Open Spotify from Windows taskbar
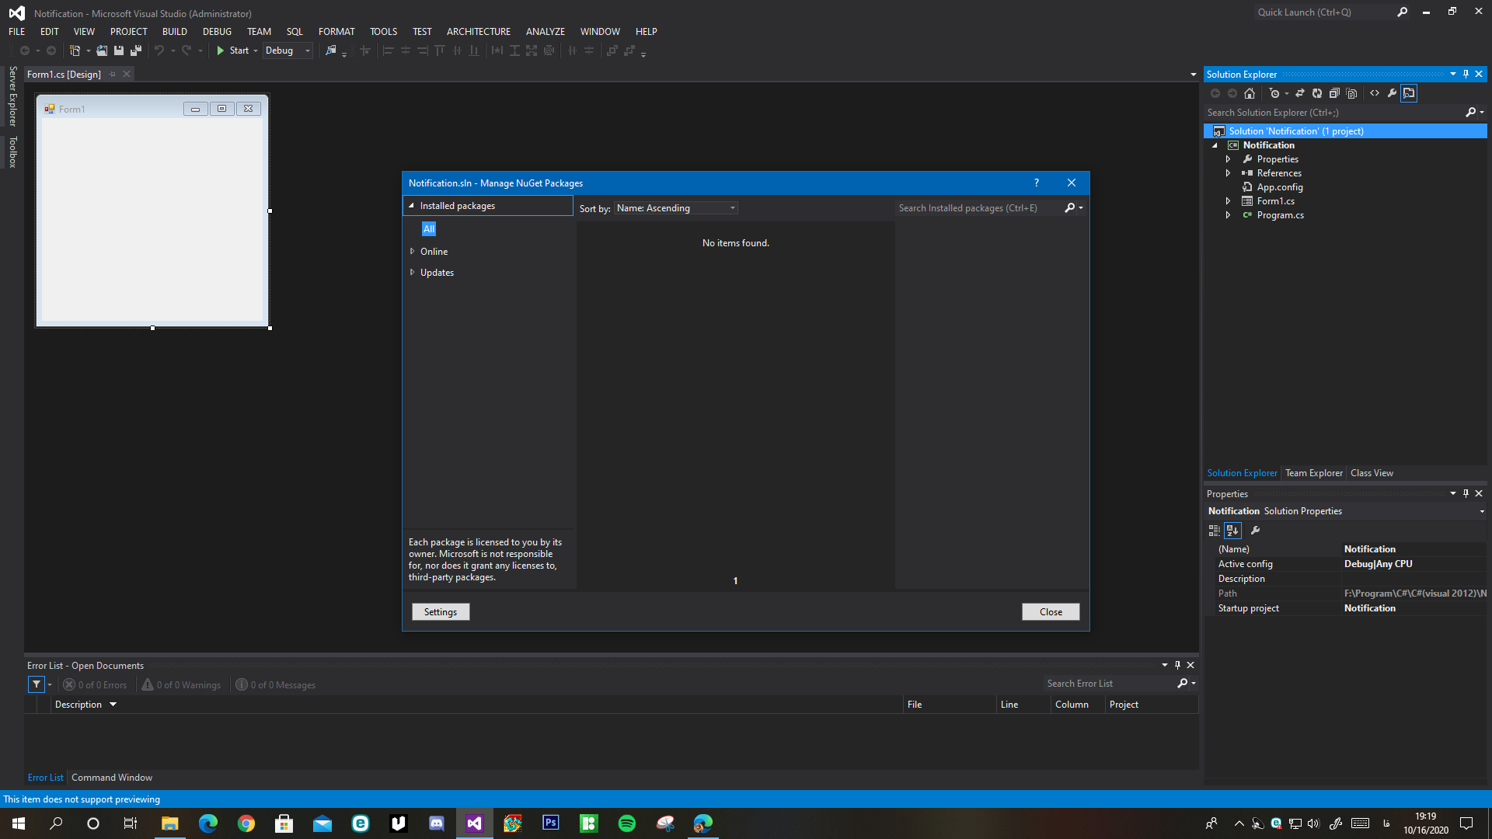1492x839 pixels. 627,823
